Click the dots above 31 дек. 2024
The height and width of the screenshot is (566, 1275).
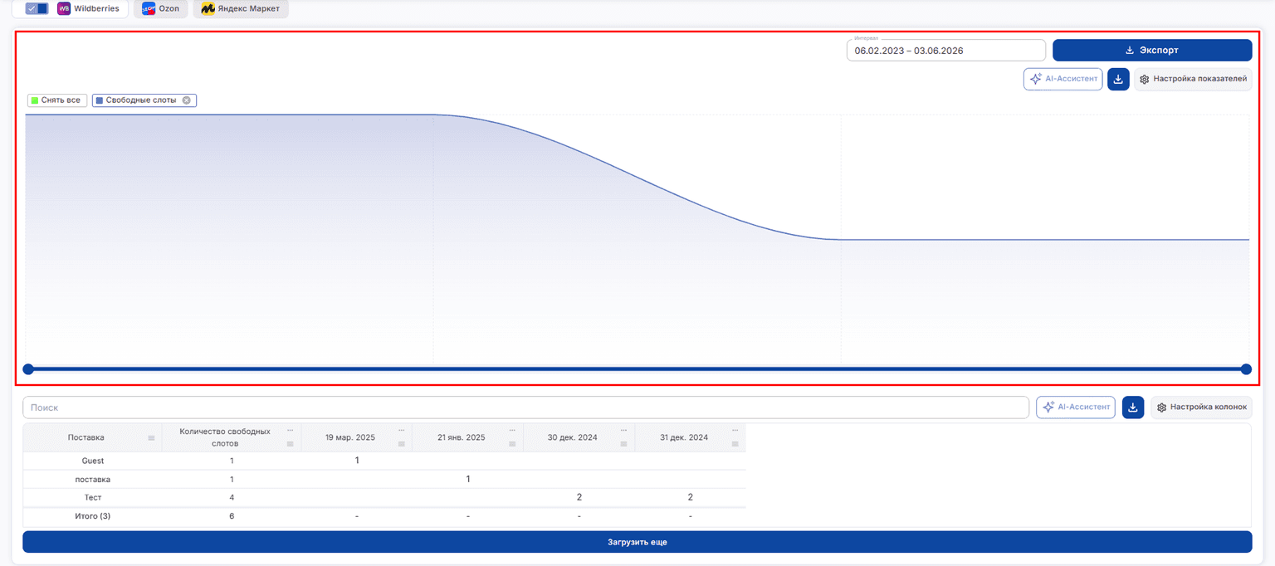[x=735, y=430]
